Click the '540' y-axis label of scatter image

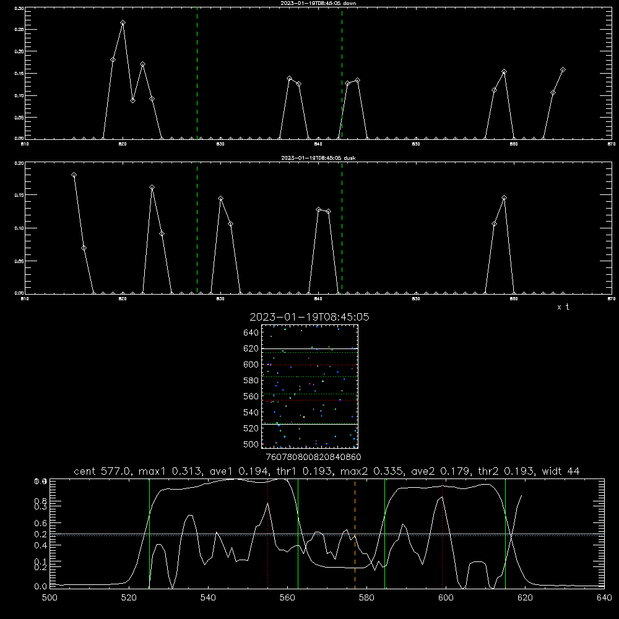(x=251, y=412)
